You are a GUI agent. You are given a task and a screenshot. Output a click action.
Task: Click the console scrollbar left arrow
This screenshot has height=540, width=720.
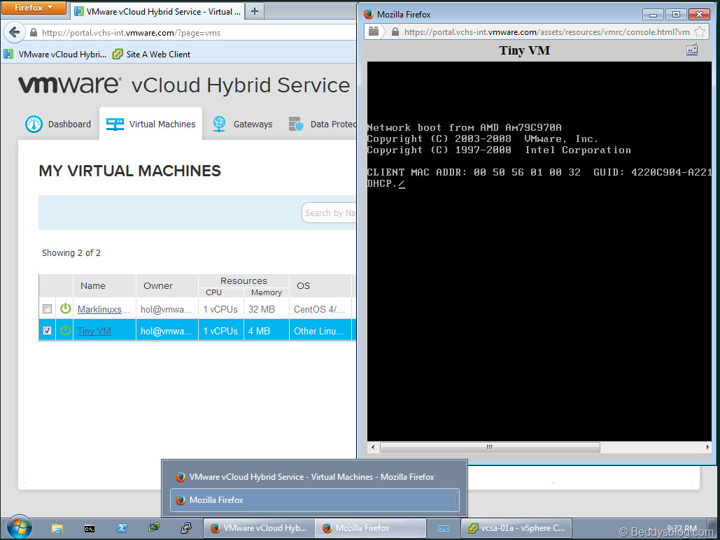(372, 447)
